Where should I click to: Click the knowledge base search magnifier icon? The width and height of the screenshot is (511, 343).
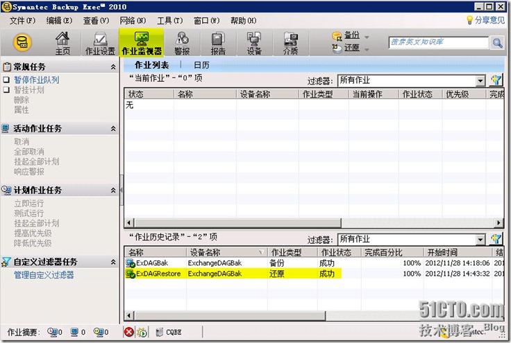(x=497, y=42)
